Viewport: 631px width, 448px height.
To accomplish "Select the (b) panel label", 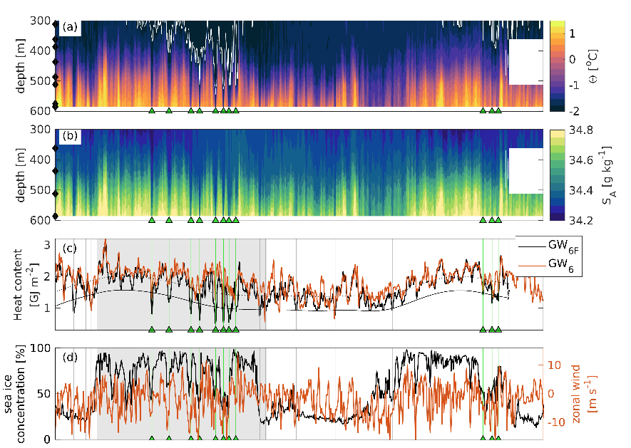I will [x=69, y=137].
